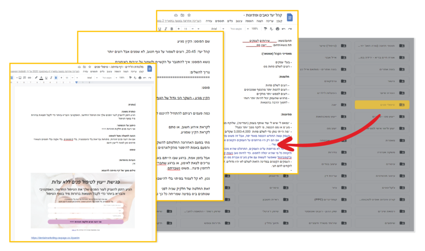Click font size field in קהל יעד toolbar
425x251 pixels.
pos(186,29)
